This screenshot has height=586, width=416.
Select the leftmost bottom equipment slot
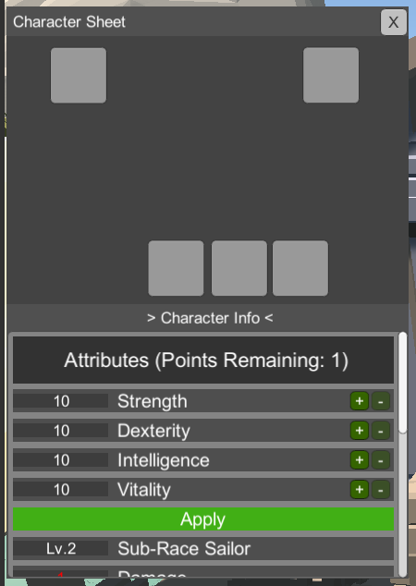[x=176, y=268]
